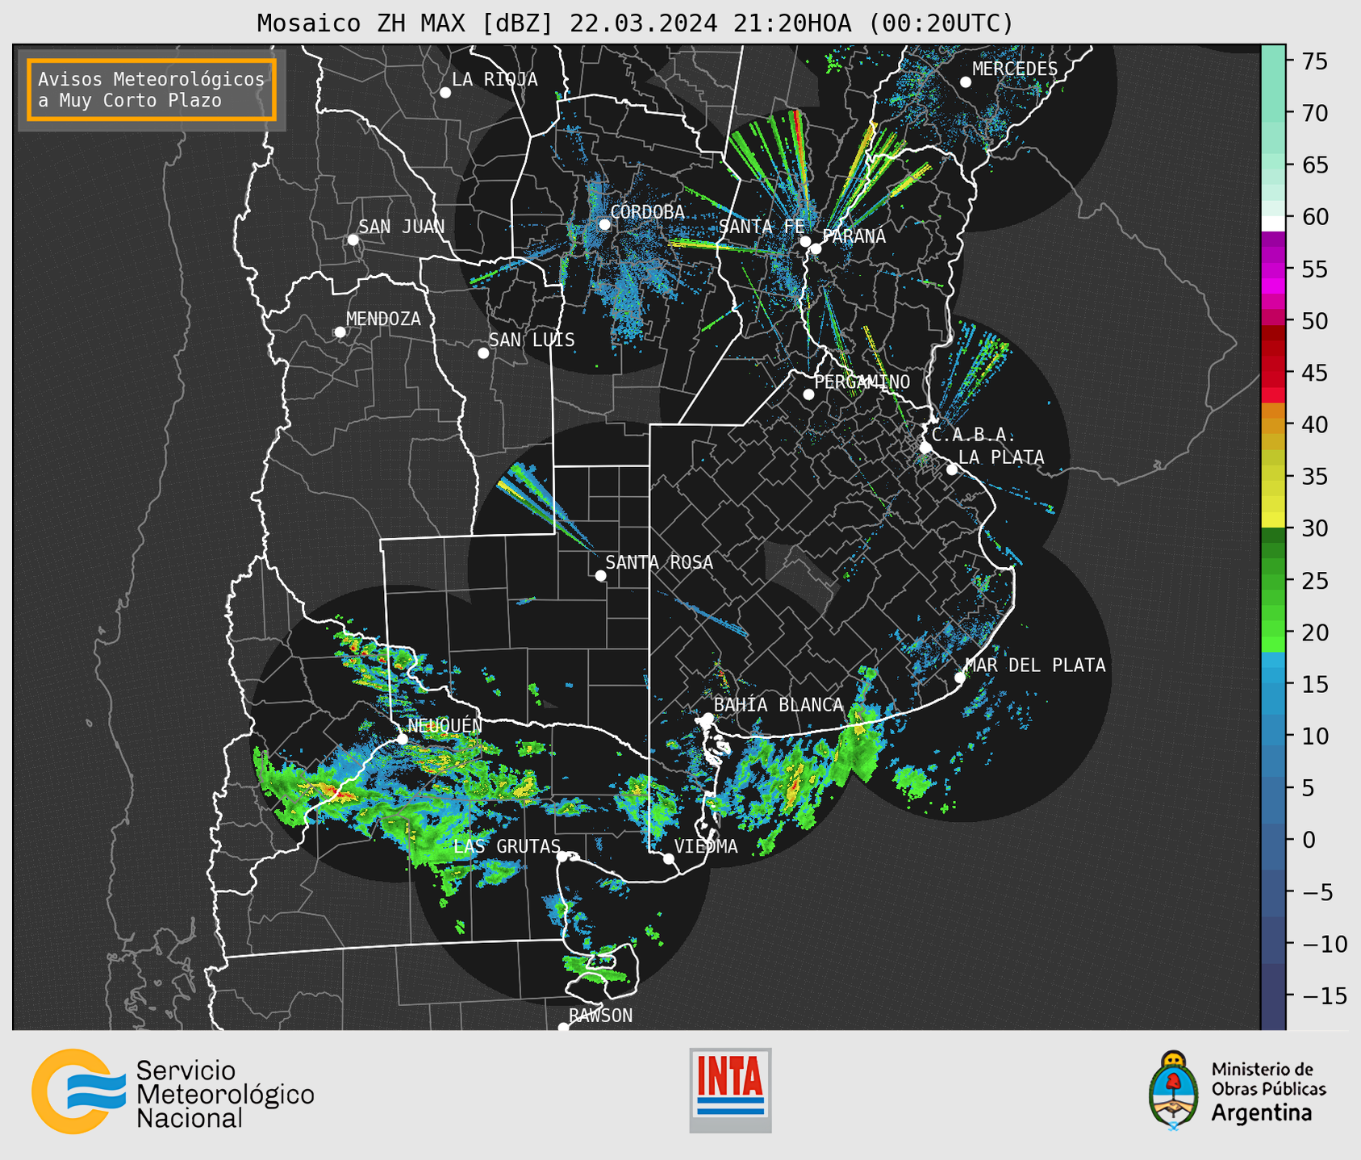Click the MERCEDES city marker dot
This screenshot has width=1361, height=1160.
(966, 82)
